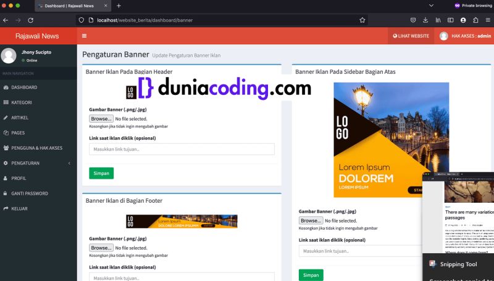Click the Ganti Password lock icon
Viewport: 494px width, 281px height.
click(x=6, y=193)
